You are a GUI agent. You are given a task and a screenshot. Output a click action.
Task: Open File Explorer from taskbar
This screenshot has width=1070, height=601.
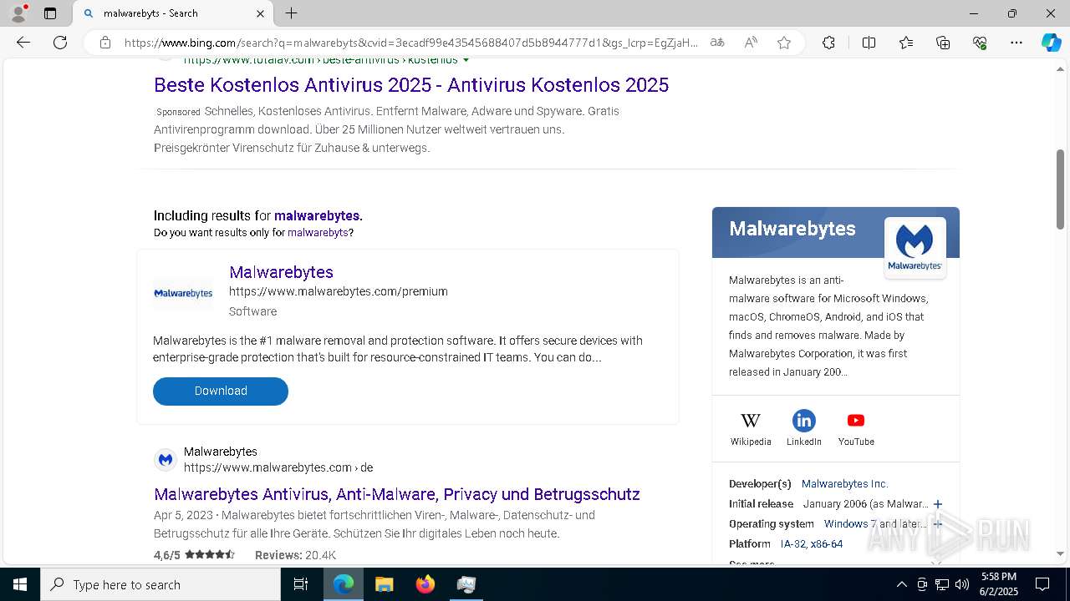click(385, 584)
